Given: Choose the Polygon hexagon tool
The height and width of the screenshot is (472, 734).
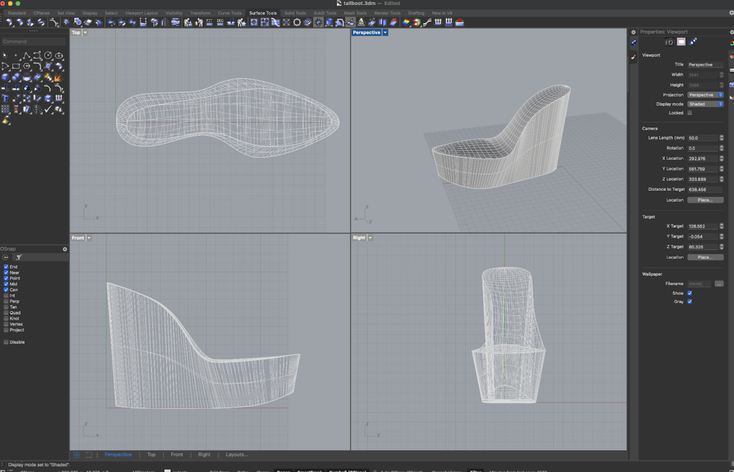Looking at the screenshot, I should coord(26,66).
